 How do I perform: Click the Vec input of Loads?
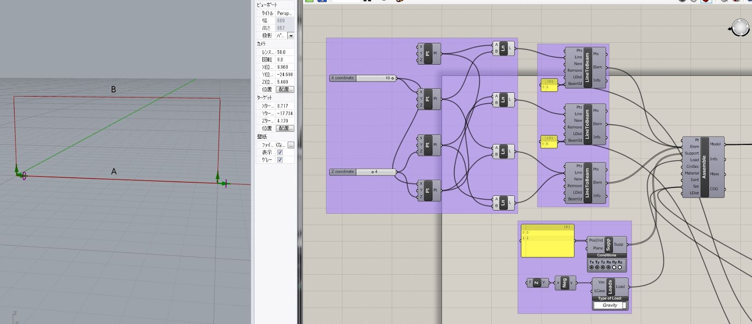pyautogui.click(x=602, y=282)
